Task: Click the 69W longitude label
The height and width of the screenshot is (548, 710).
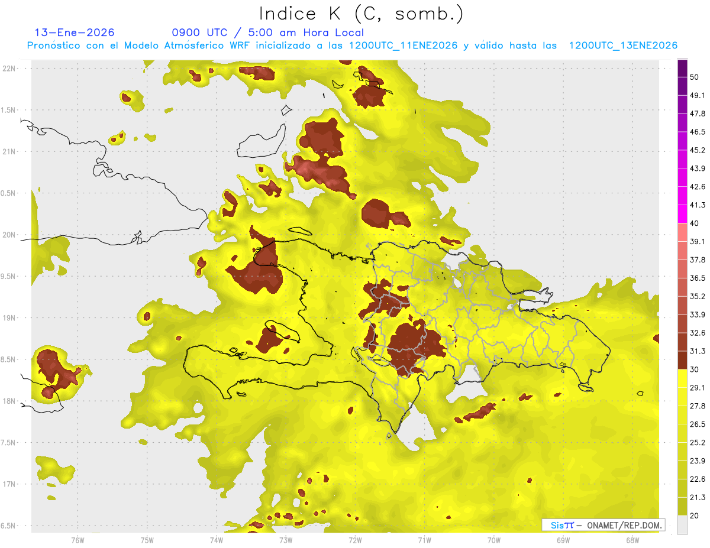Action: point(563,540)
